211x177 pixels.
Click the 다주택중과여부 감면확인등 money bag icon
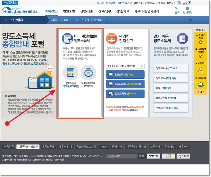tap(88, 72)
